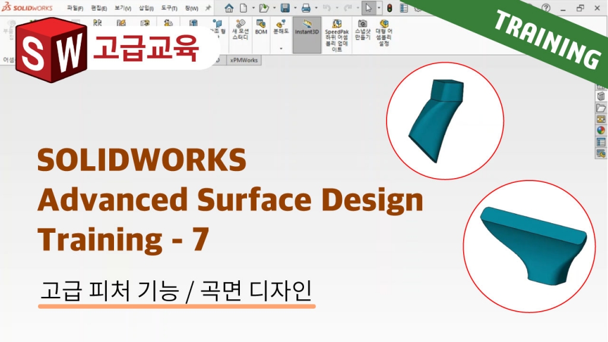Open the Design Library task pane tab

click(601, 96)
